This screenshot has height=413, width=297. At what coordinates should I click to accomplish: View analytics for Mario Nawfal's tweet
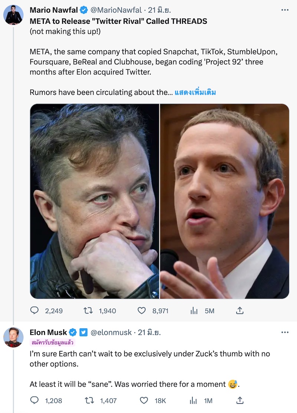193,311
